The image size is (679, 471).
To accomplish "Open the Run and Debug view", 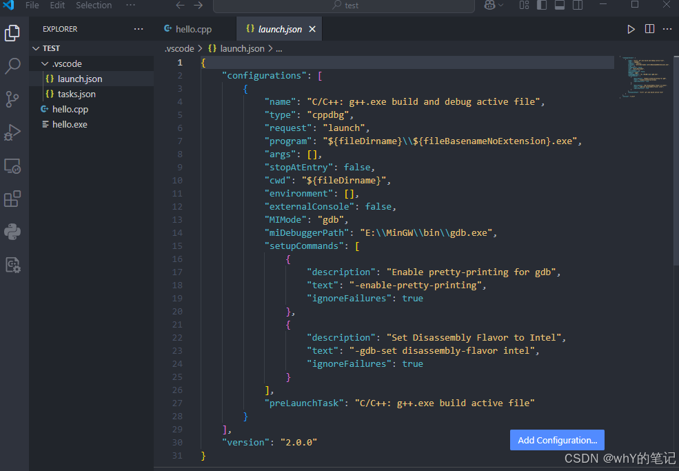I will [x=12, y=132].
